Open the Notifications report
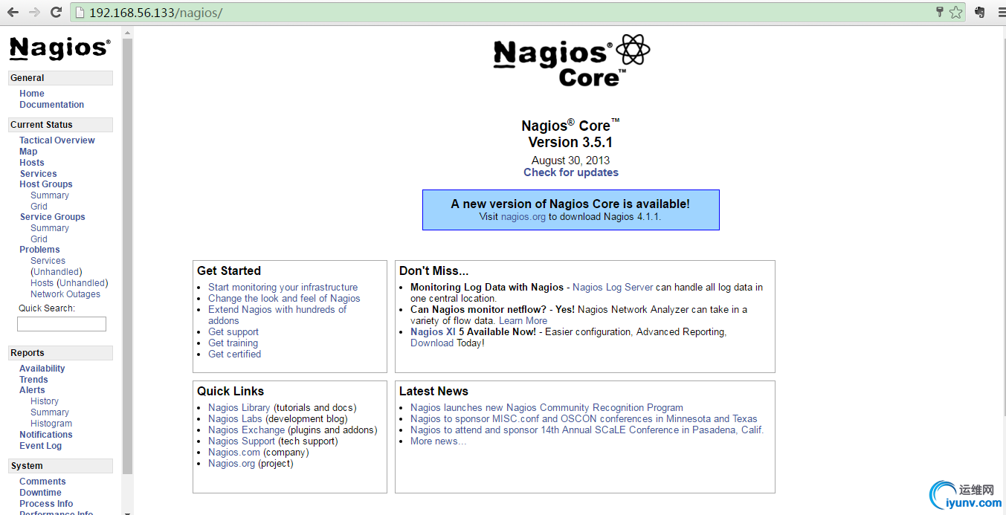 [46, 435]
